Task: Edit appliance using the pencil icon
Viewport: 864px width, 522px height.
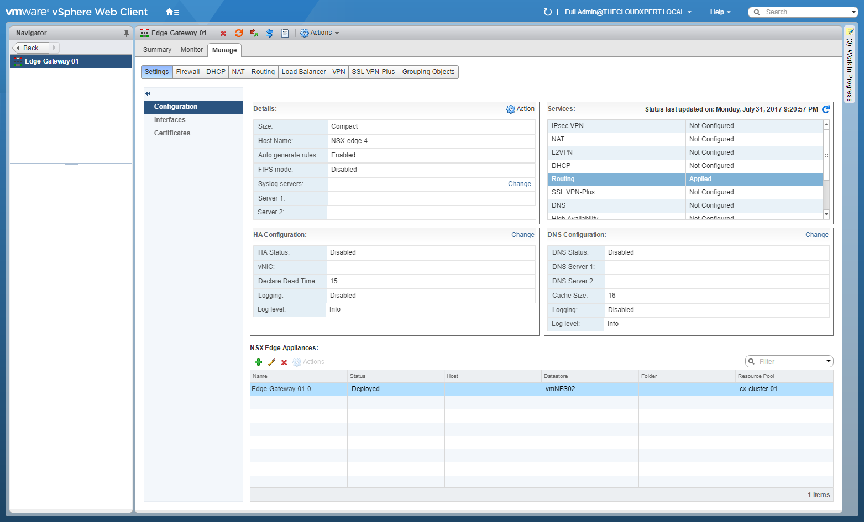Action: 271,362
